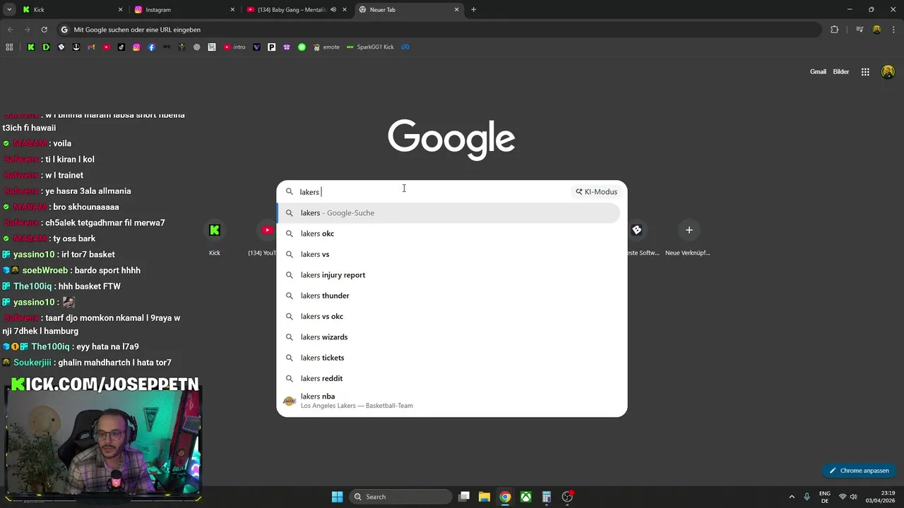Open the Calculator app in the taskbar
The height and width of the screenshot is (508, 904).
(x=547, y=497)
